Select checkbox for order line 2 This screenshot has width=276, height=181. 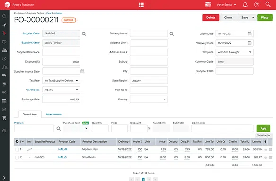click(x=17, y=157)
